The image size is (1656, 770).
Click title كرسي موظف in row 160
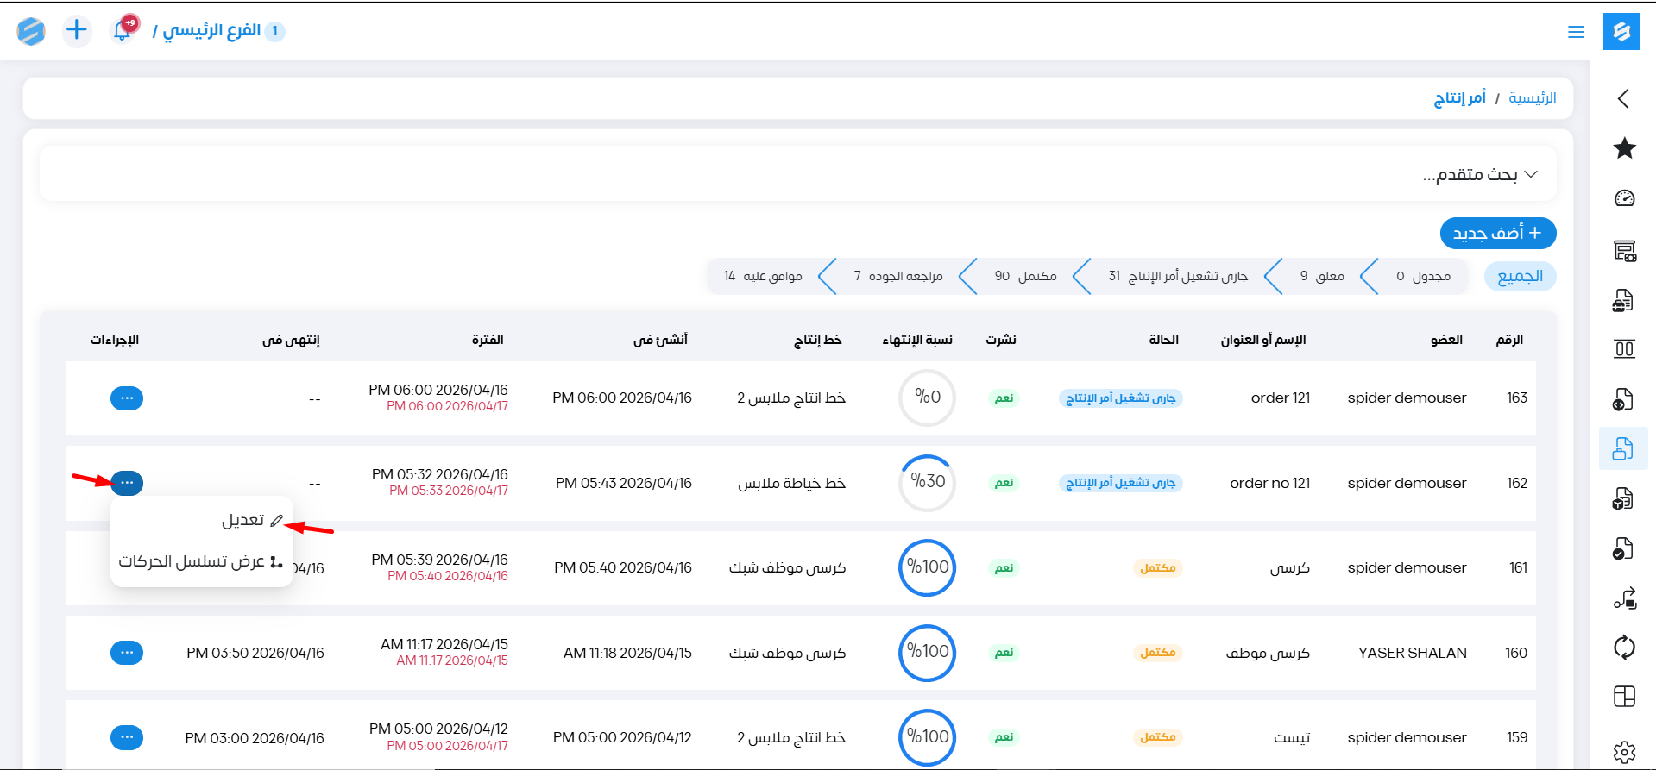(x=1268, y=654)
